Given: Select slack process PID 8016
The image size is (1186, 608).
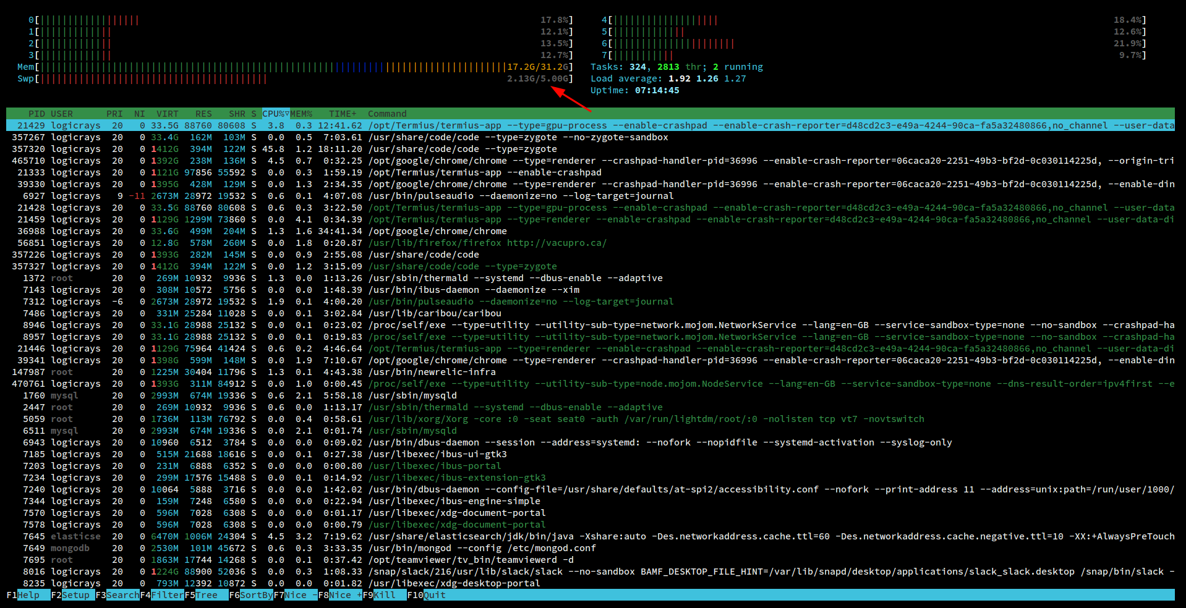Looking at the screenshot, I should (x=591, y=572).
